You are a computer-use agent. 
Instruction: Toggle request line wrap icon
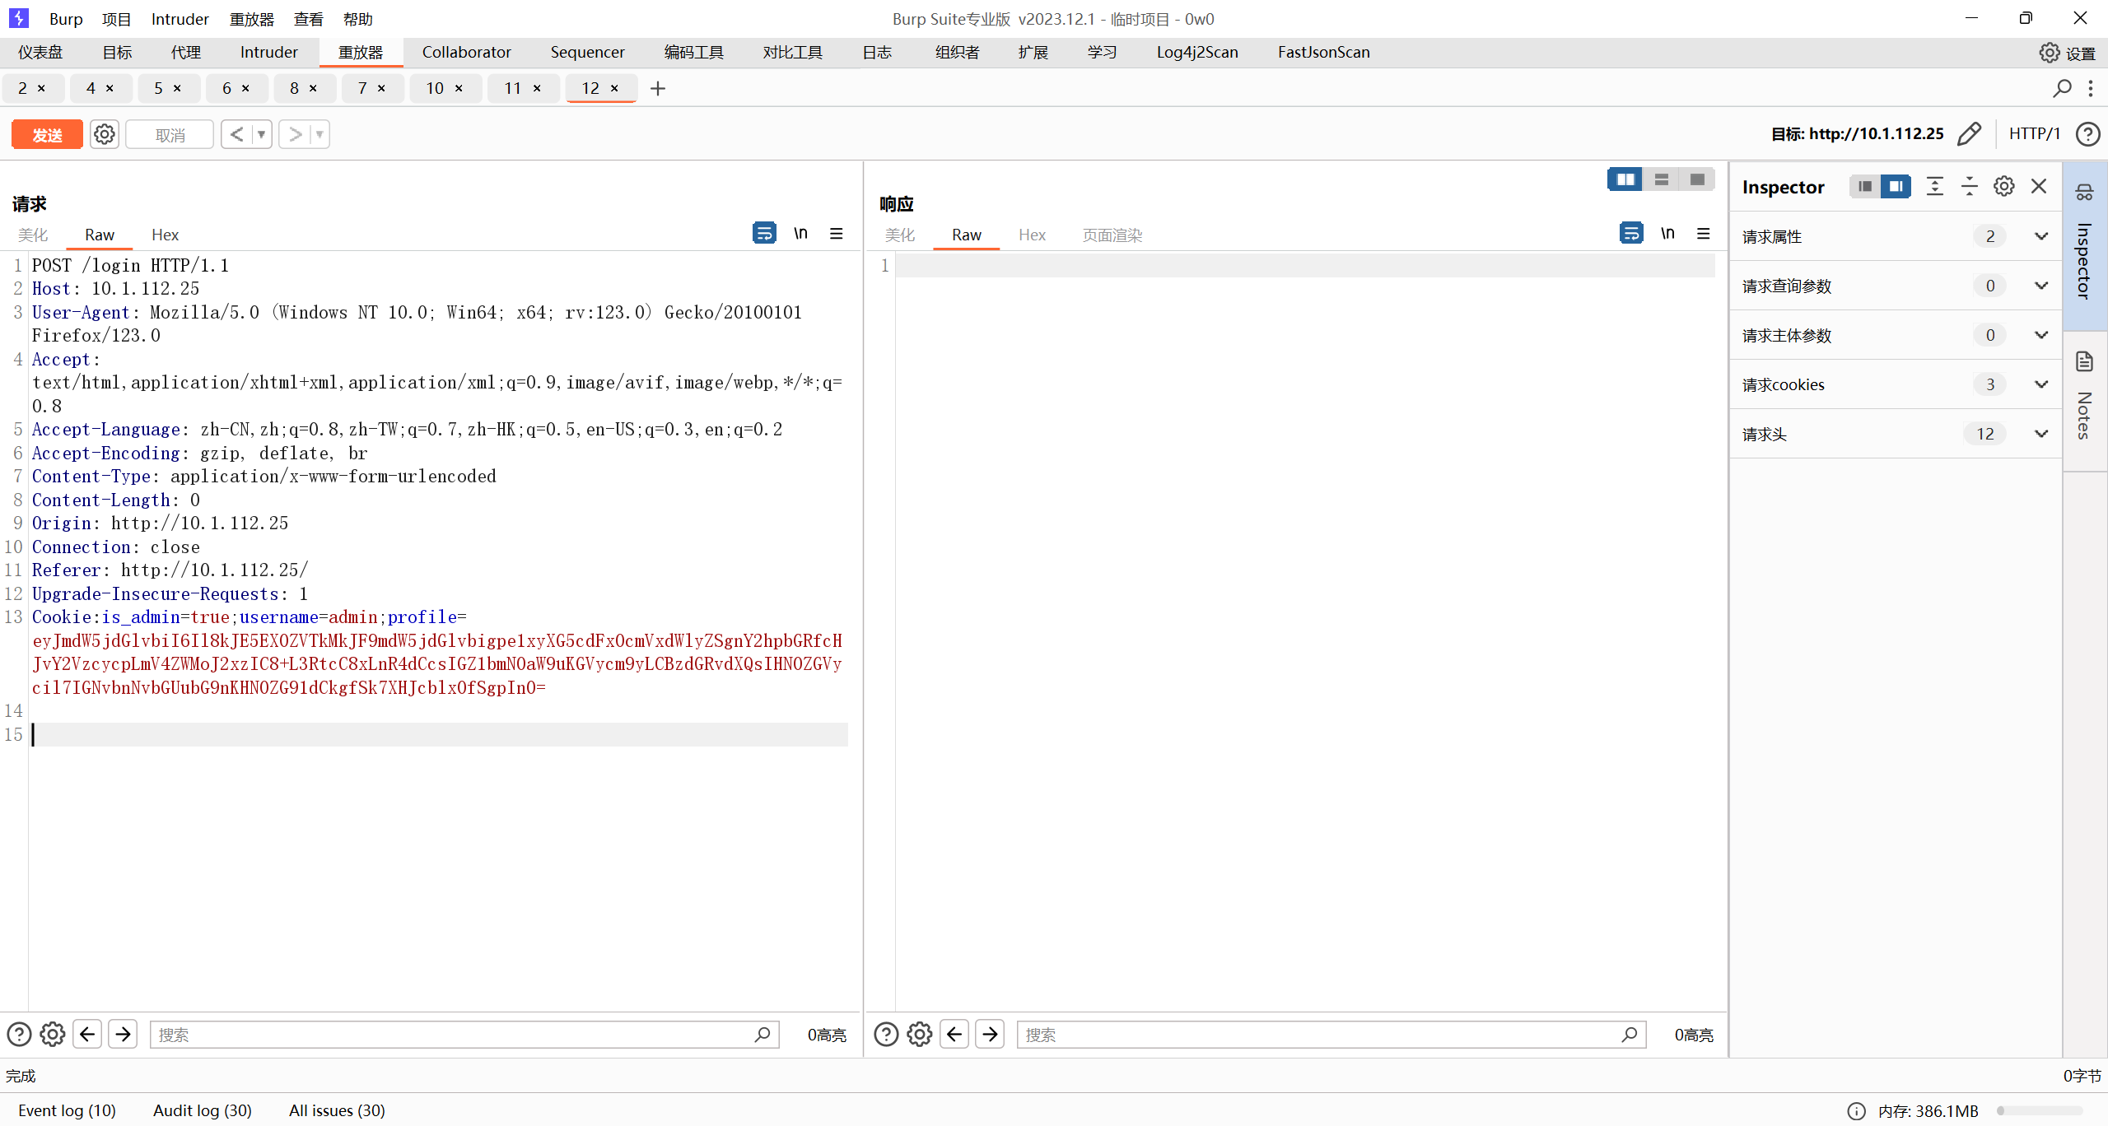click(x=764, y=233)
